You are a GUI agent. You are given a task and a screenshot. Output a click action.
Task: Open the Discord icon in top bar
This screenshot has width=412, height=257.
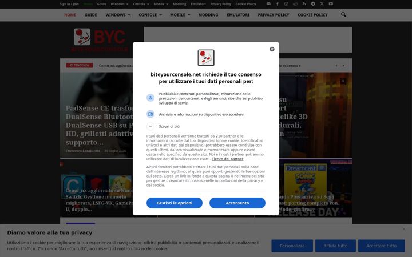(268, 4)
